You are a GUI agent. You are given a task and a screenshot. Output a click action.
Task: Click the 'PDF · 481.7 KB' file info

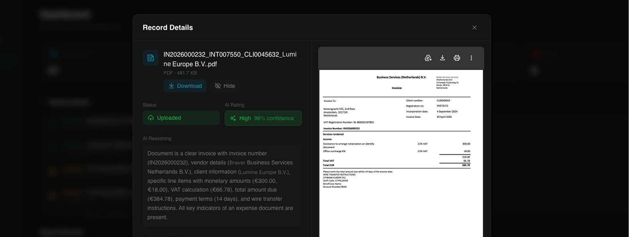pyautogui.click(x=180, y=73)
